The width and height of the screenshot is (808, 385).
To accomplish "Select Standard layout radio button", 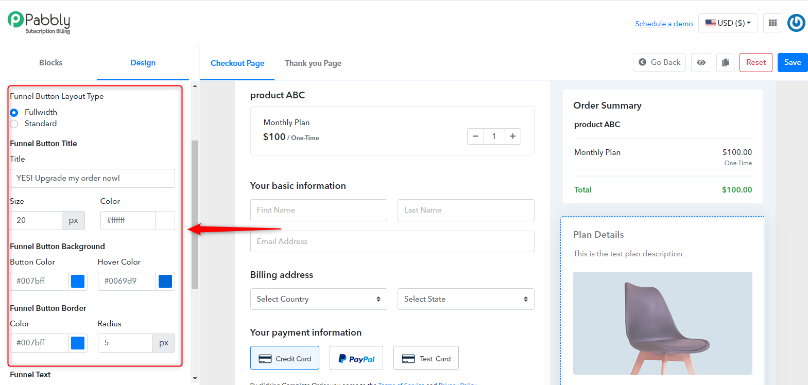I will coord(14,124).
